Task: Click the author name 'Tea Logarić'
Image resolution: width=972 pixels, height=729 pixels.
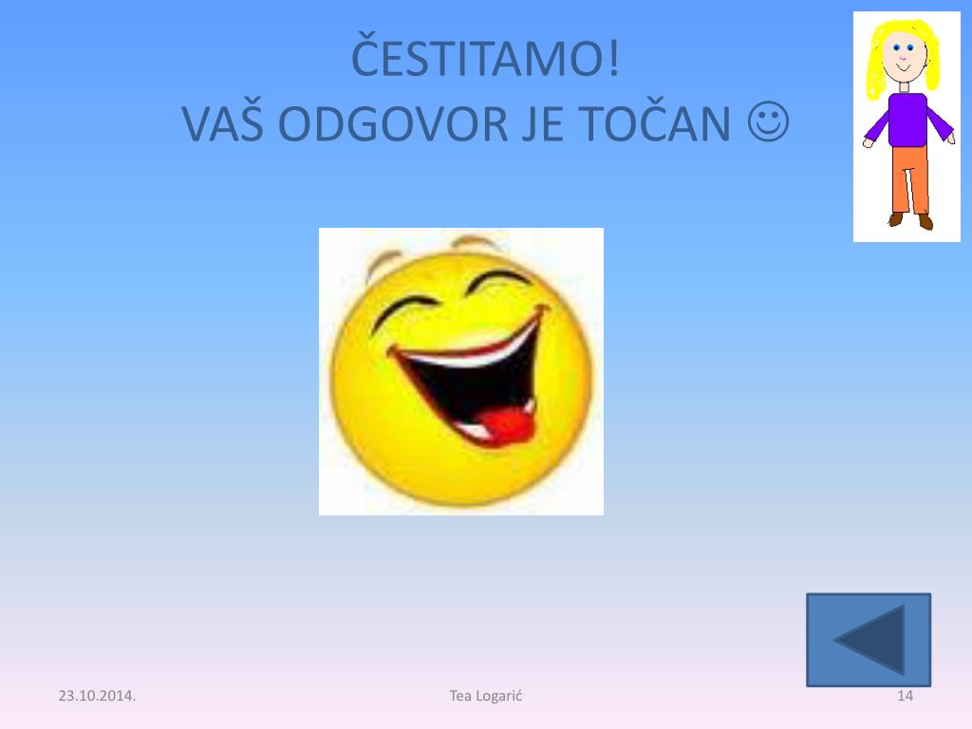Action: 486,696
